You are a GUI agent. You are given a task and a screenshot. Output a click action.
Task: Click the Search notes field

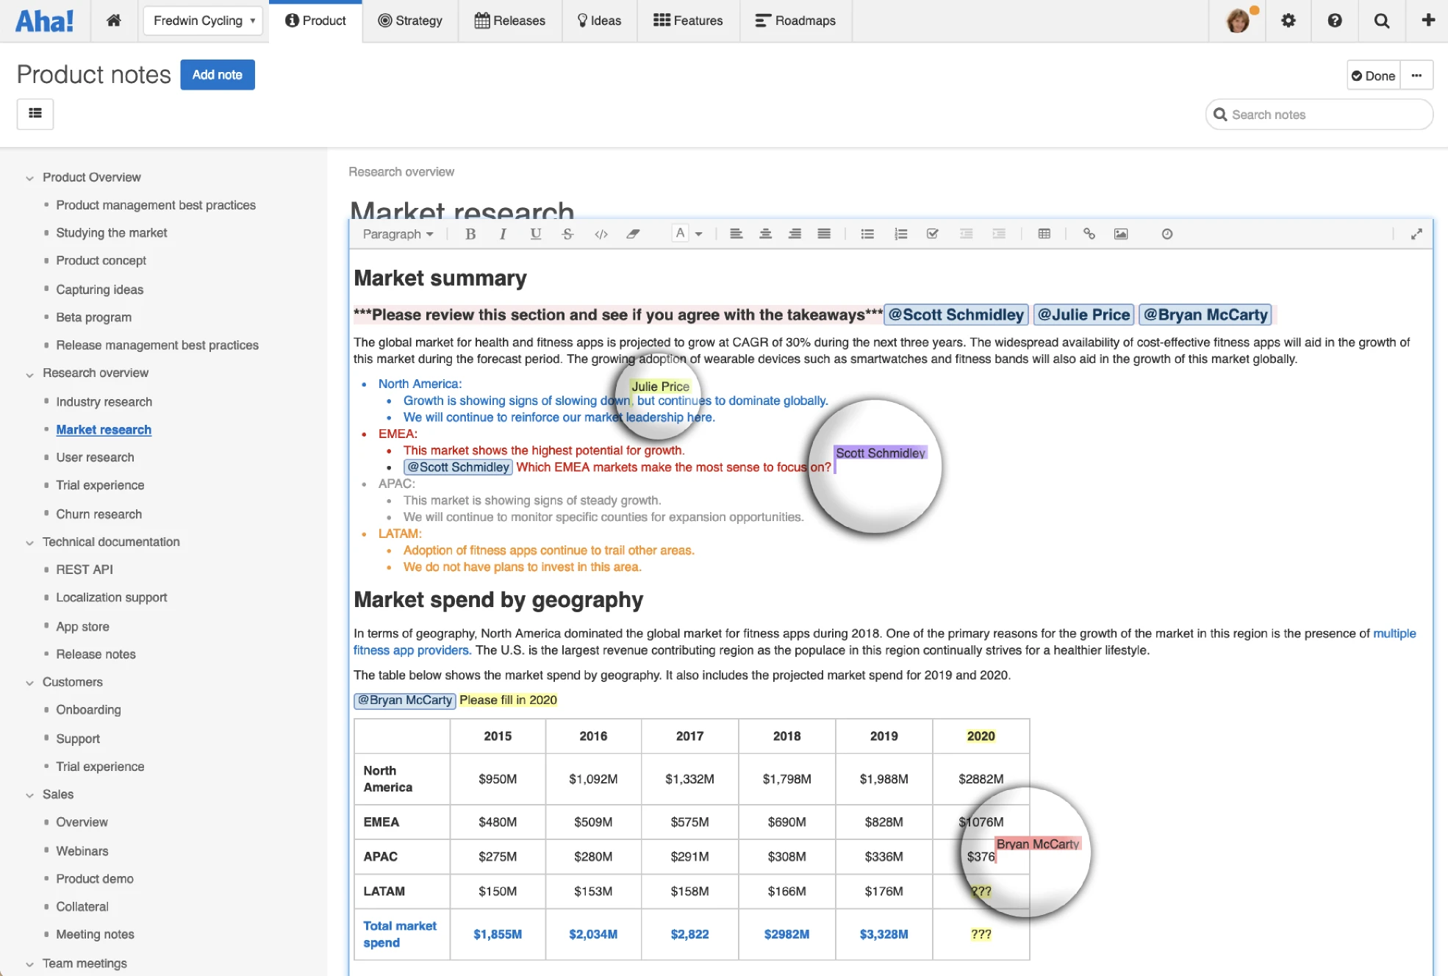(1319, 115)
